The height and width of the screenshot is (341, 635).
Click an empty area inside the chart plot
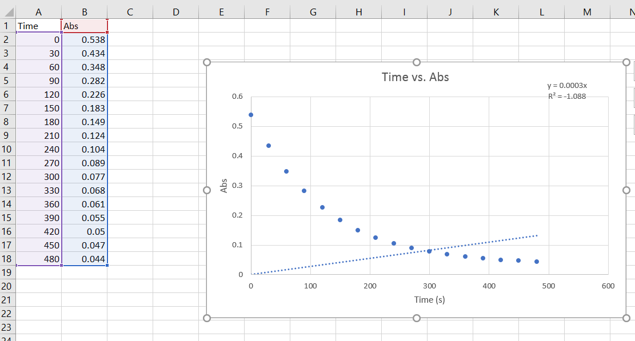[486, 143]
